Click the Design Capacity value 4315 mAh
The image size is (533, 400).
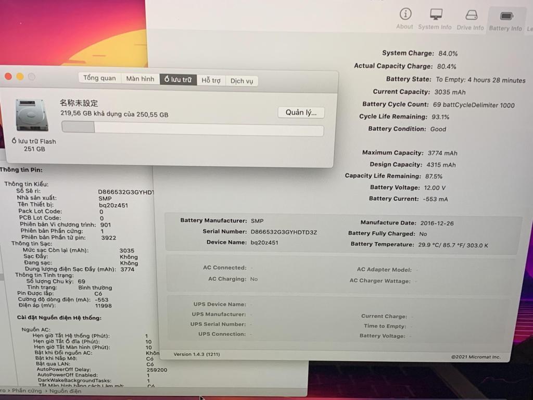(x=441, y=165)
